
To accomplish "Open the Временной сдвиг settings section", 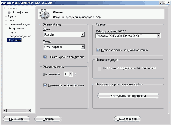I will pyautogui.click(x=19, y=24).
